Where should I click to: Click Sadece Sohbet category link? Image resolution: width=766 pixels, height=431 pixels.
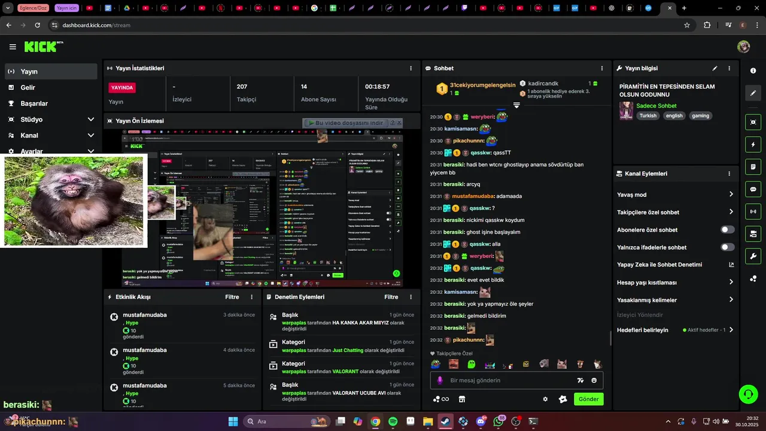(x=656, y=106)
